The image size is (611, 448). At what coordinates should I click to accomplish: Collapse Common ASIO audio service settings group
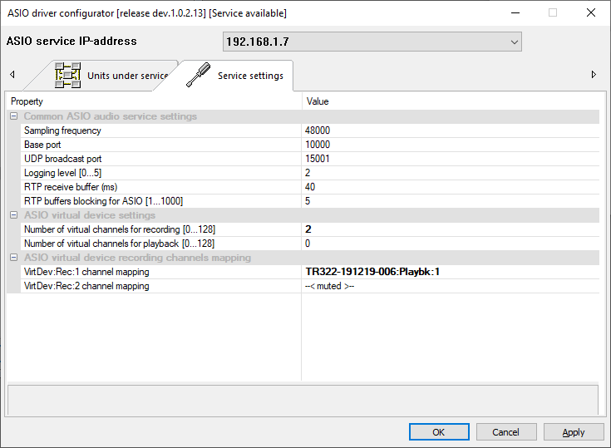click(13, 116)
